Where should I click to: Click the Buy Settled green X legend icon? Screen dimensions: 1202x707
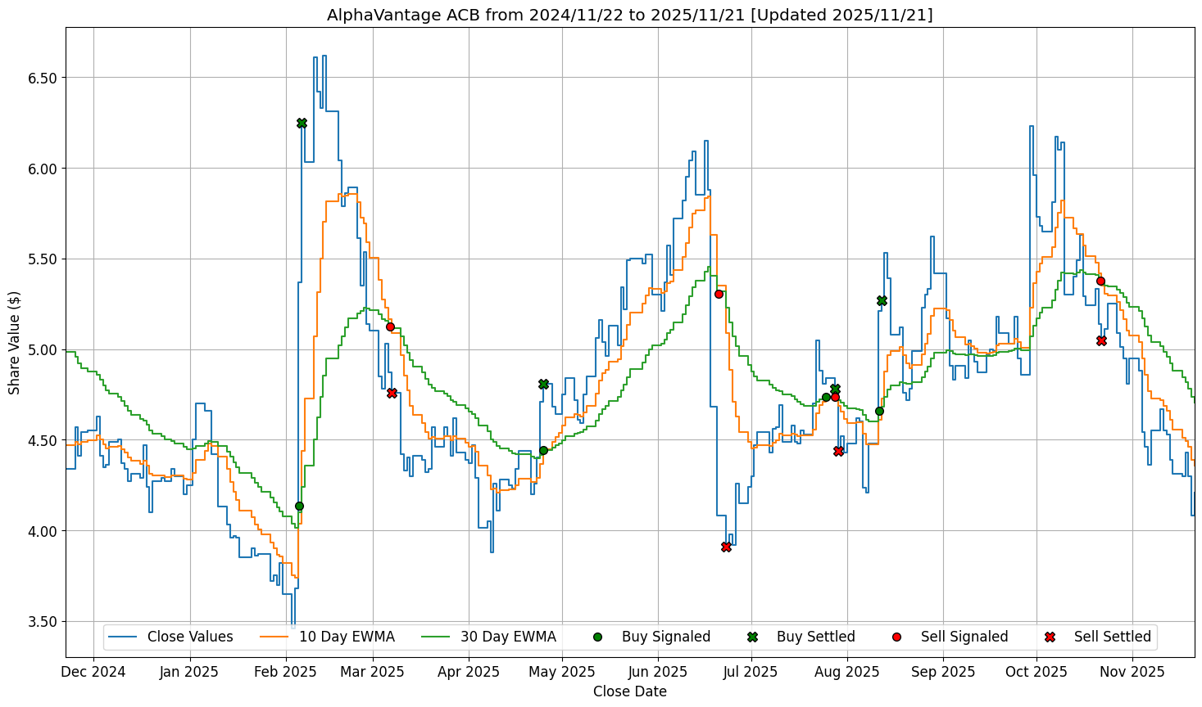coord(752,637)
